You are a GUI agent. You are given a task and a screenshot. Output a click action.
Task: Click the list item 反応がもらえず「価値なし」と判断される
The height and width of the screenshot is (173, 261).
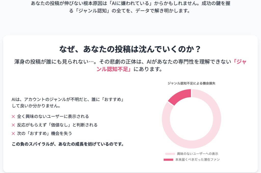coord(57,125)
